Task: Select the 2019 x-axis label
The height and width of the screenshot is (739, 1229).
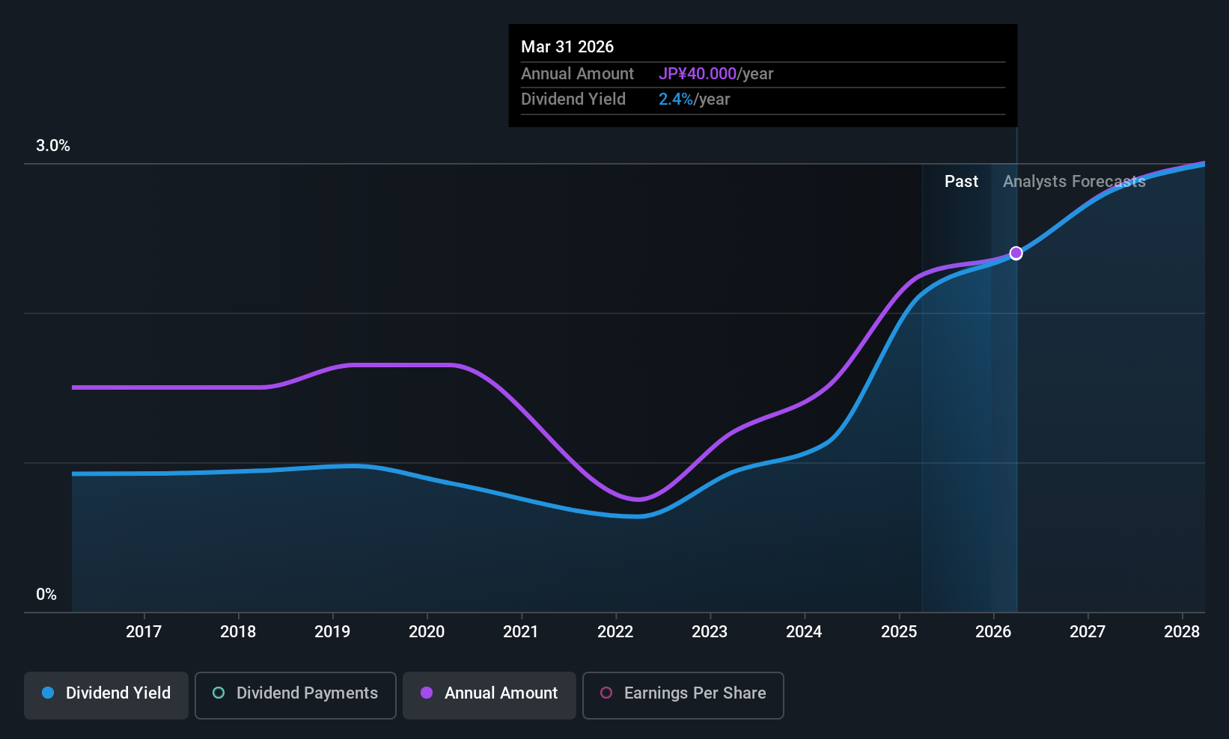Action: point(332,632)
